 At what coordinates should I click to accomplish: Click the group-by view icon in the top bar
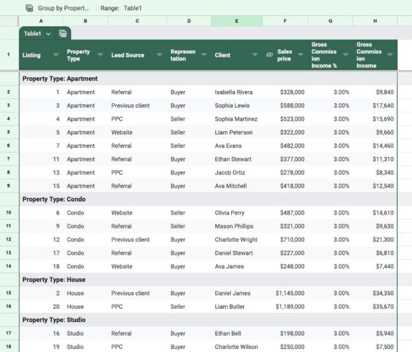(30, 8)
